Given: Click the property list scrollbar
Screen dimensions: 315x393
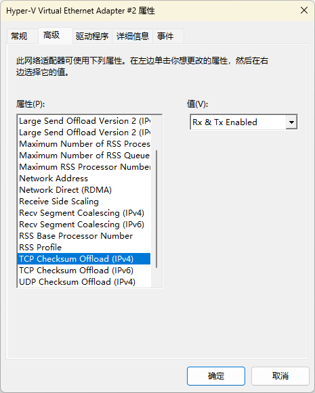Looking at the screenshot, I should 156,209.
